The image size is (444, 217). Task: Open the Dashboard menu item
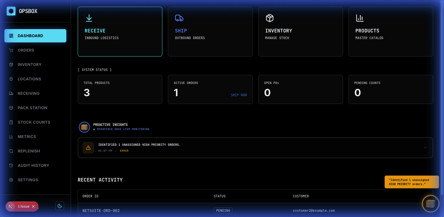pos(35,36)
